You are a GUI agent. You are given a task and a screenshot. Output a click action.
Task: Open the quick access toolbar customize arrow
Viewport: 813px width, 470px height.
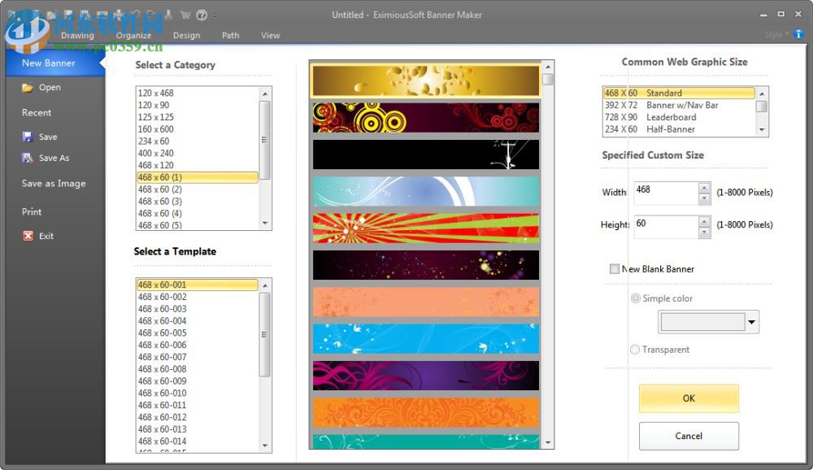click(215, 14)
